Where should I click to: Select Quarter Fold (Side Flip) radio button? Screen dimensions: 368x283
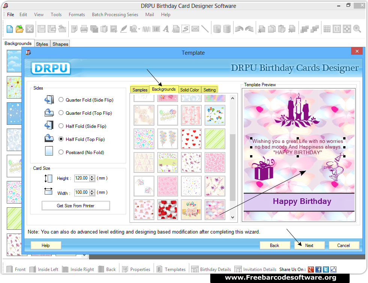(61, 100)
